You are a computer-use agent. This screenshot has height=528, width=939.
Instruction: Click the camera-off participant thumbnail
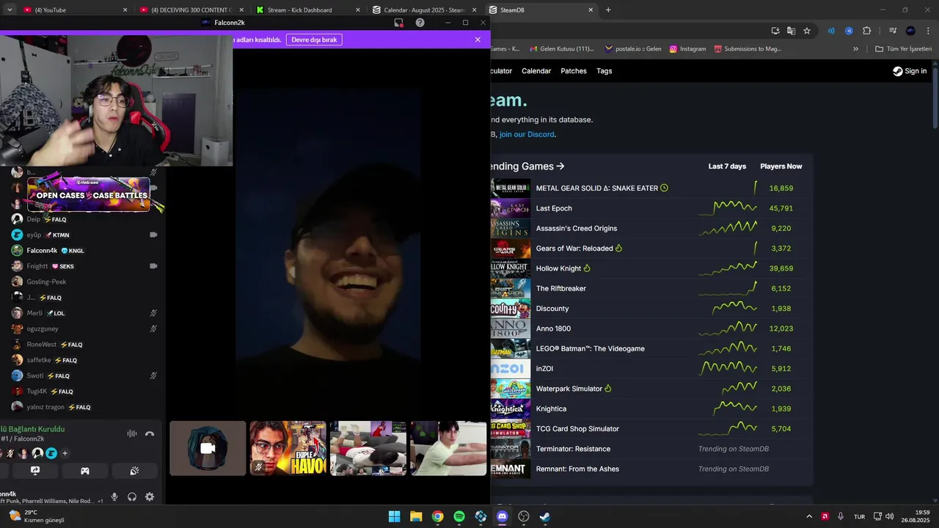tap(208, 448)
